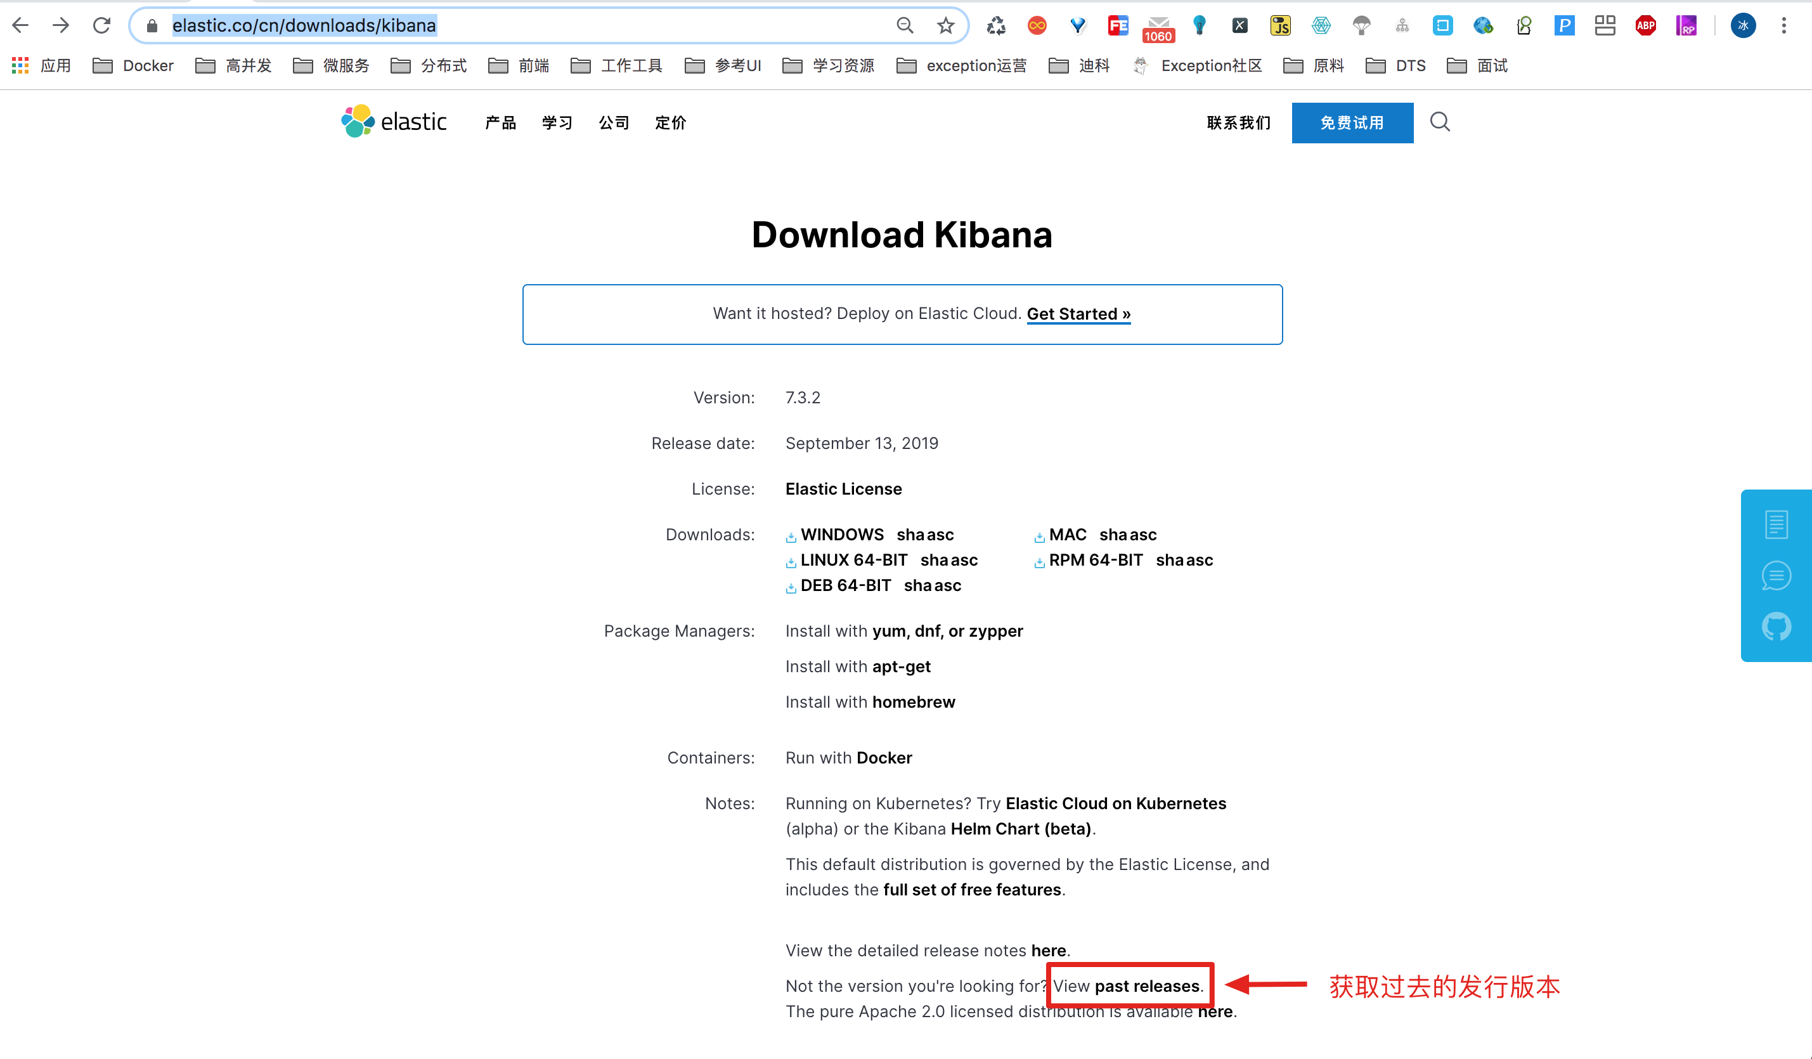This screenshot has width=1812, height=1059.
Task: Open the 分布式 bookmarks folder
Action: tap(429, 65)
